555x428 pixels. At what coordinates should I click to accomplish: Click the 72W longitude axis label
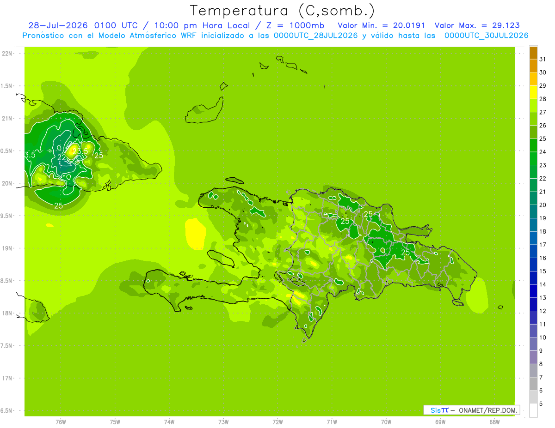pyautogui.click(x=277, y=422)
